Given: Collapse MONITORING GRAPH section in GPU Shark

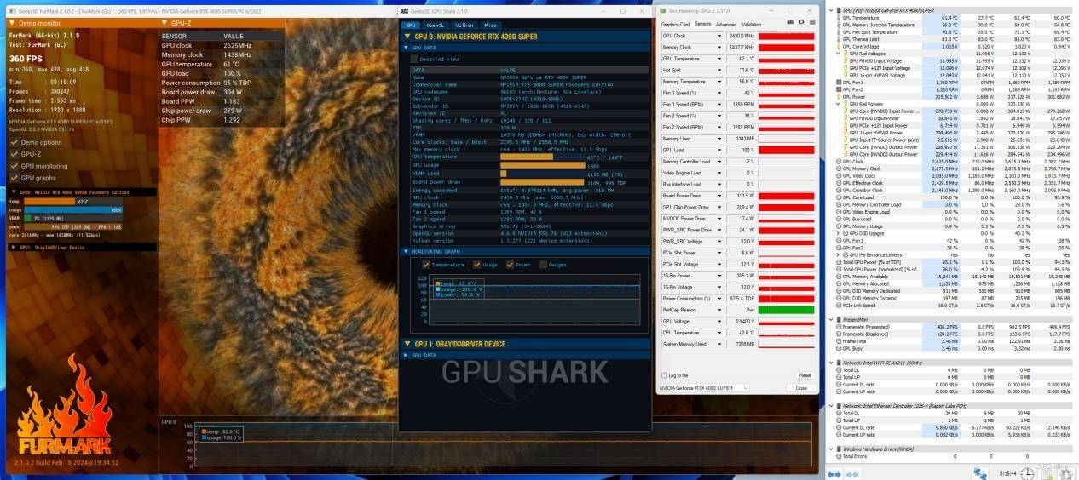Looking at the screenshot, I should [x=407, y=252].
